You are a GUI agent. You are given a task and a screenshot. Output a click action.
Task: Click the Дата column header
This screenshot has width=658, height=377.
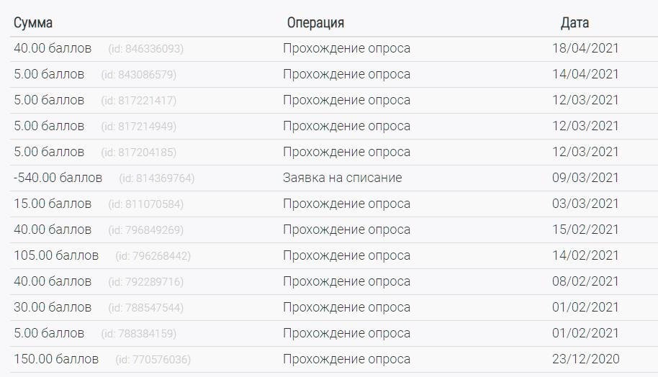tap(574, 23)
